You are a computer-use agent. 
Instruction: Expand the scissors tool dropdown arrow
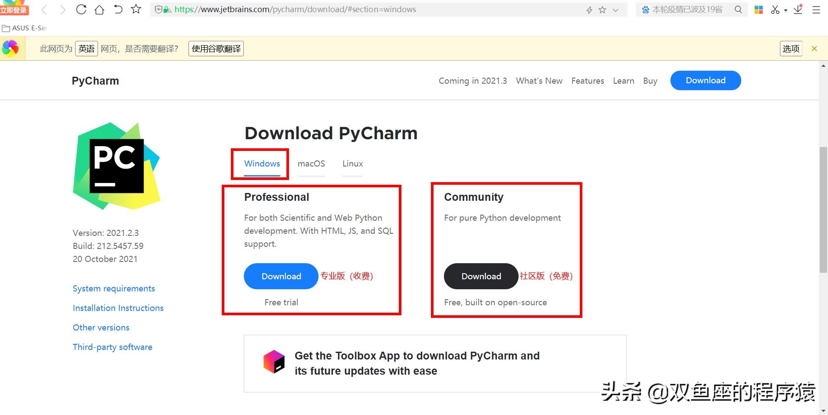tap(785, 10)
